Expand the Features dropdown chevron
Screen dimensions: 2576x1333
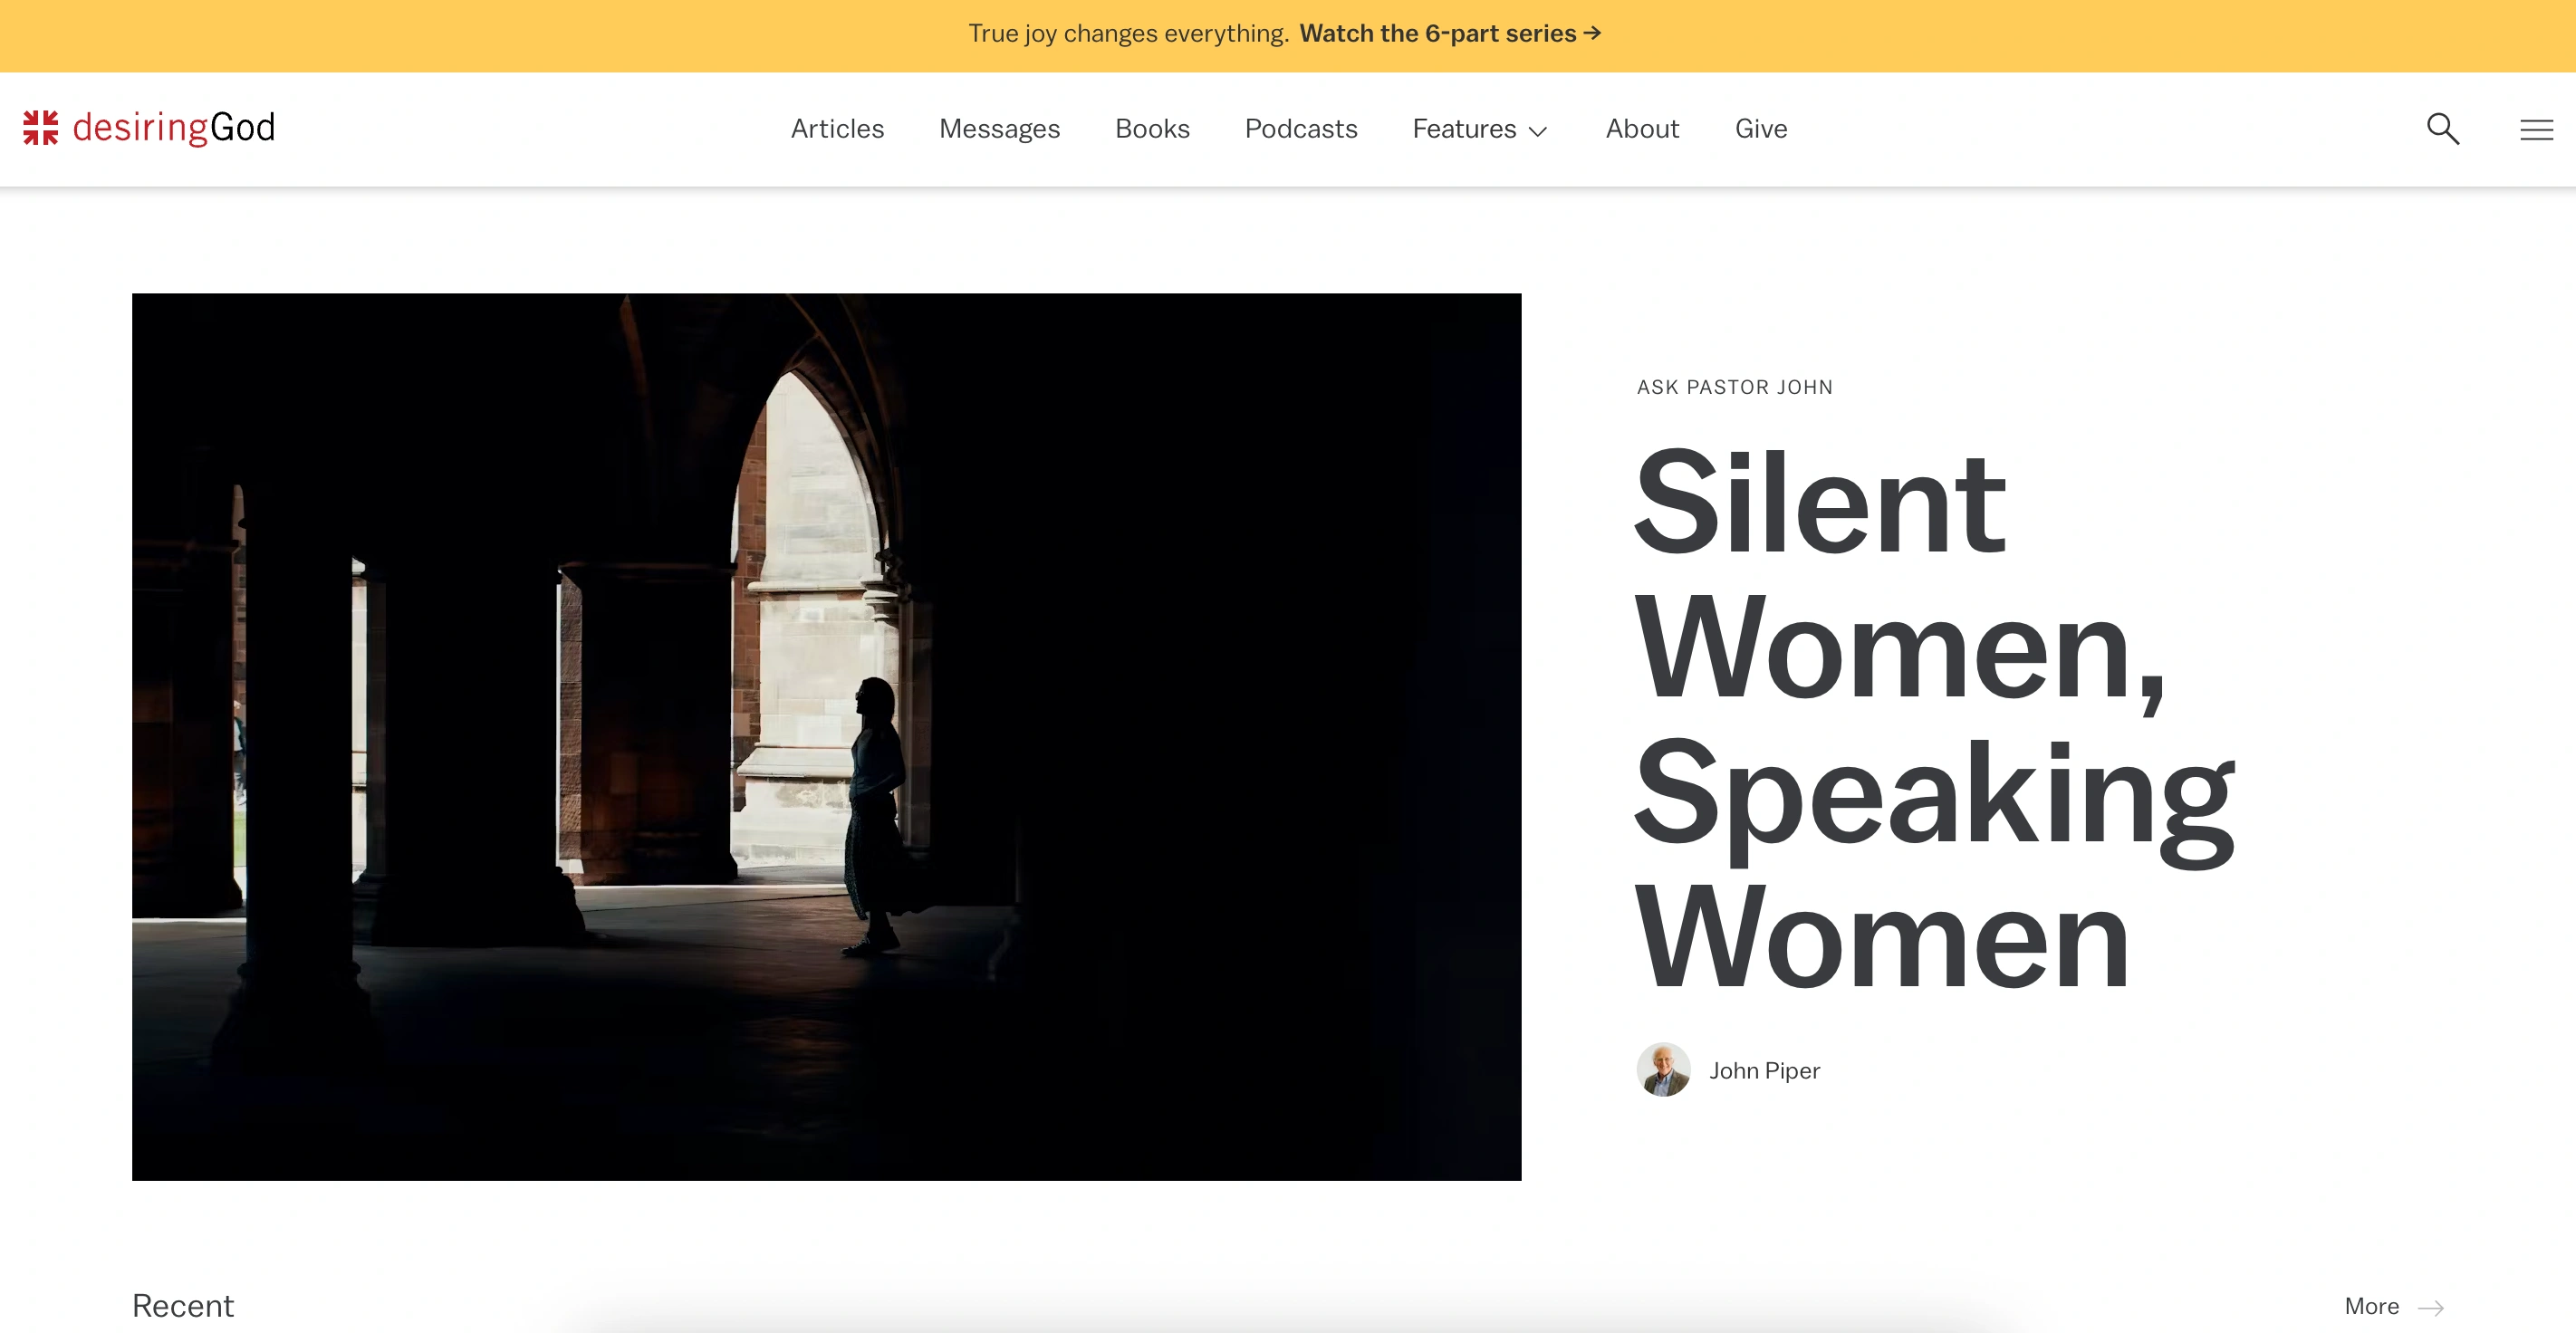click(1538, 131)
